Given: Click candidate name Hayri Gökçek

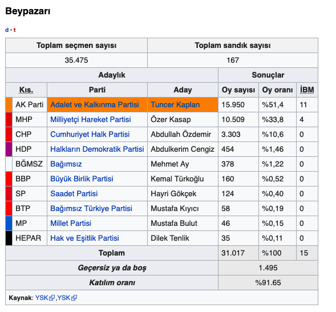Looking at the screenshot, I should click(173, 193).
